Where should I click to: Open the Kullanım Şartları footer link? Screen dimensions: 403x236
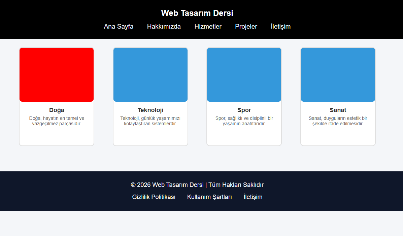[209, 197]
